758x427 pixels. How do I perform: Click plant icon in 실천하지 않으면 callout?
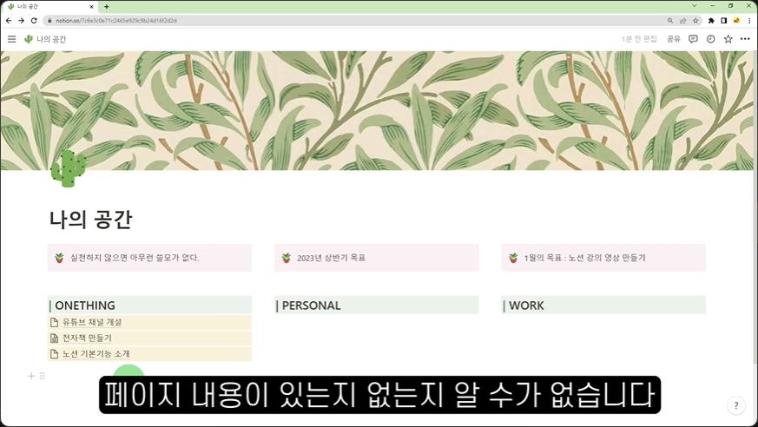(x=59, y=258)
